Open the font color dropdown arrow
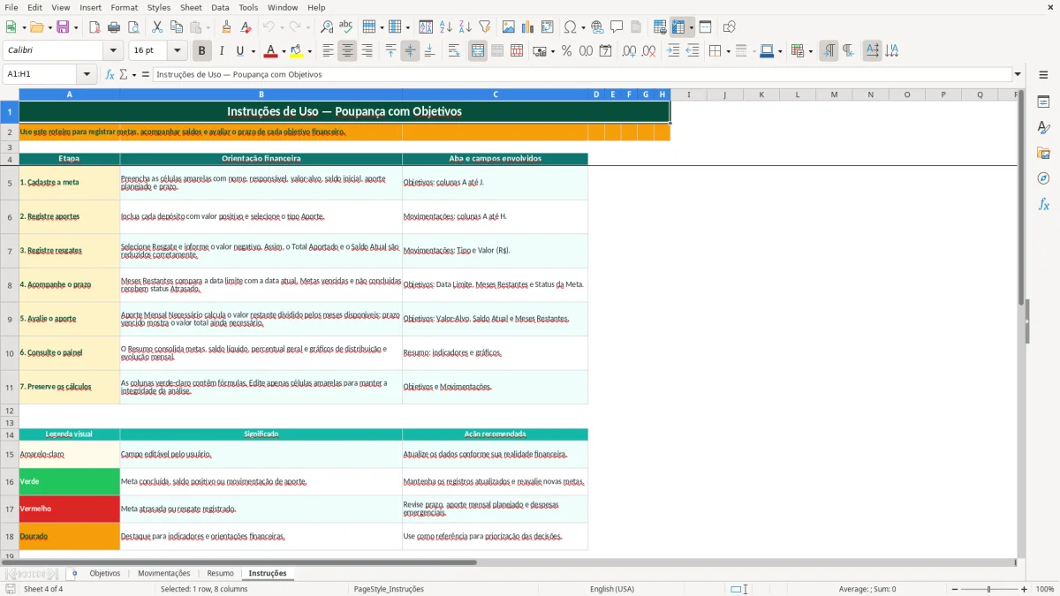The height and width of the screenshot is (596, 1060). pyautogui.click(x=284, y=51)
